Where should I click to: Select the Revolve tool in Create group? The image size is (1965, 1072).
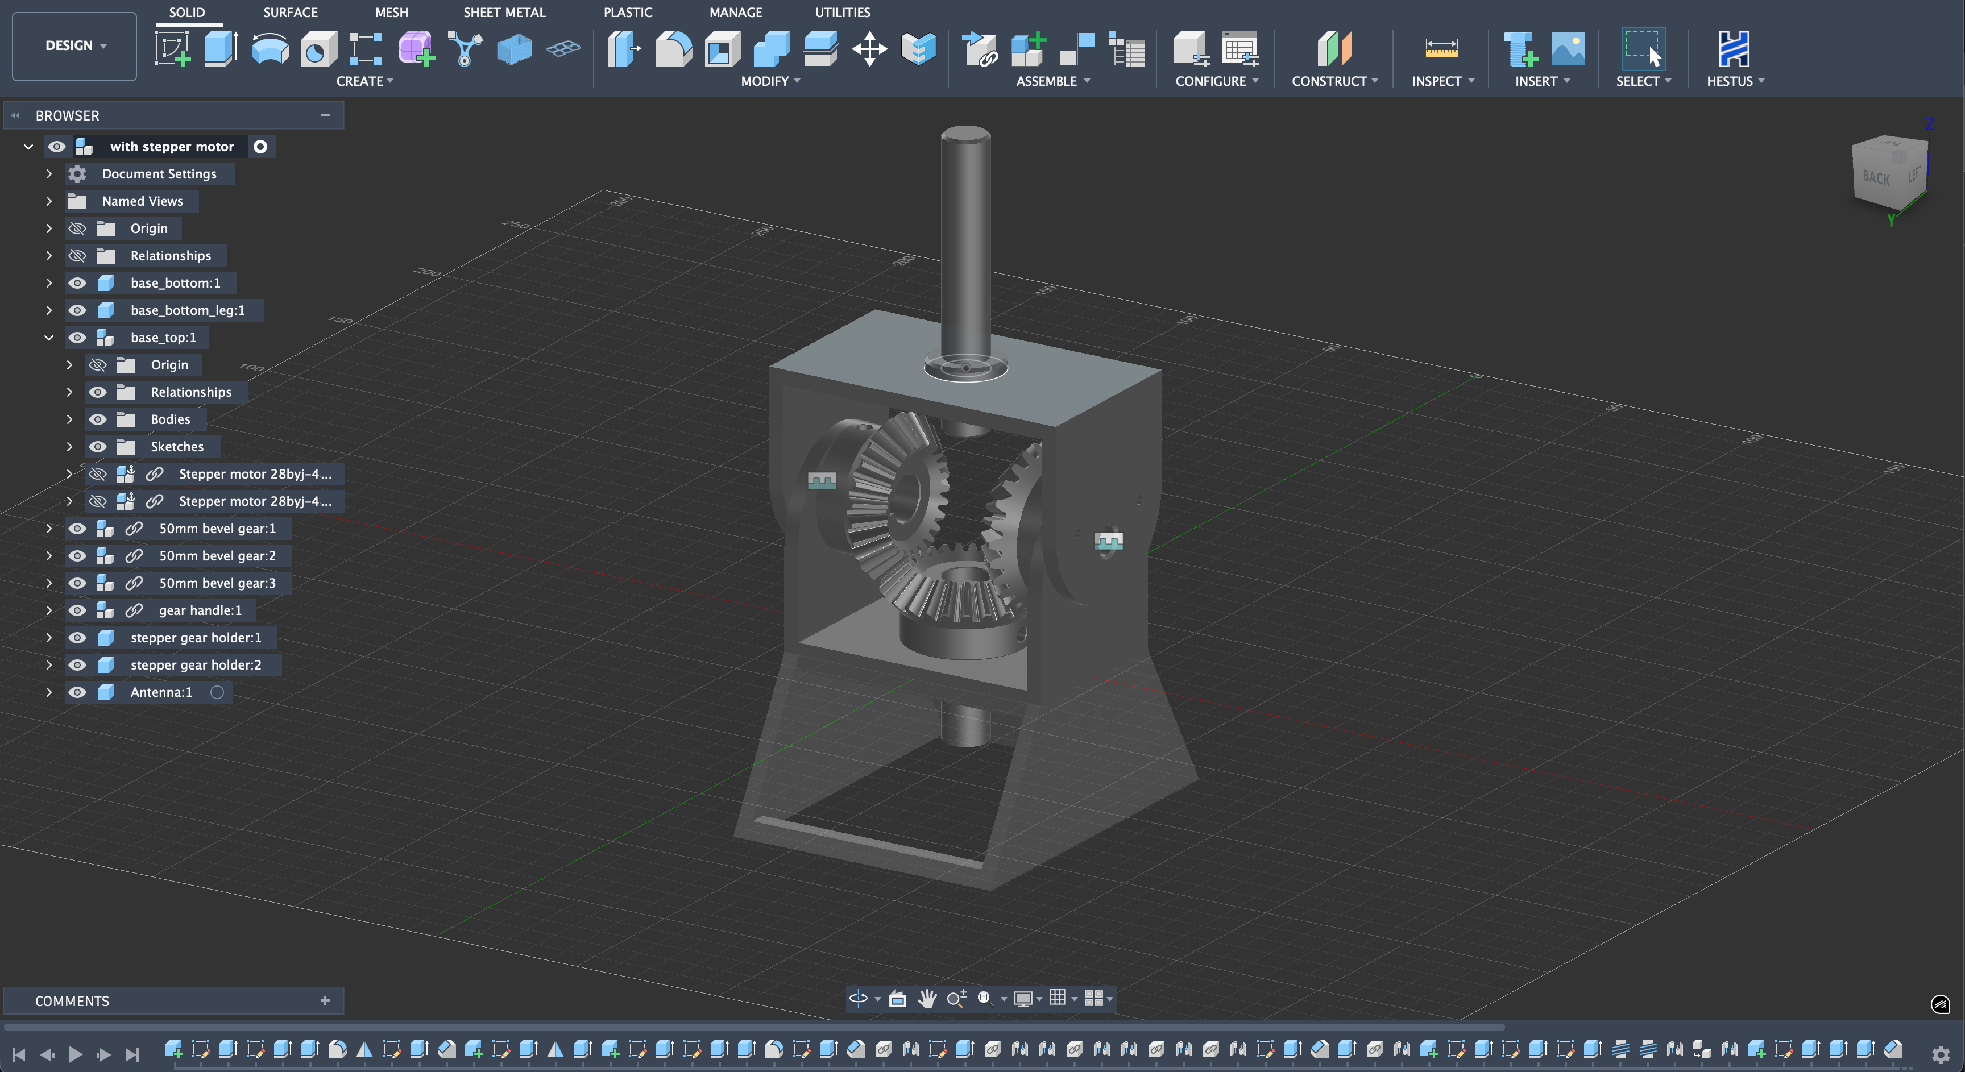click(x=270, y=49)
